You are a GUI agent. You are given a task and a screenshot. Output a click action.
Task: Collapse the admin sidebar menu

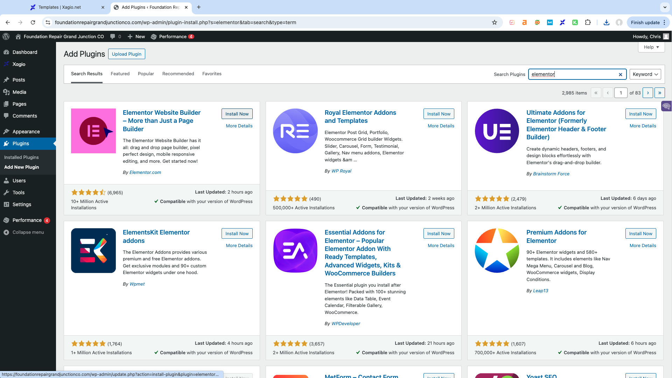(x=28, y=232)
